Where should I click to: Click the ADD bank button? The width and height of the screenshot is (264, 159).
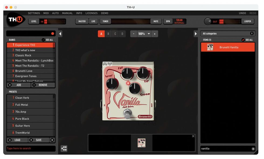click(x=19, y=85)
